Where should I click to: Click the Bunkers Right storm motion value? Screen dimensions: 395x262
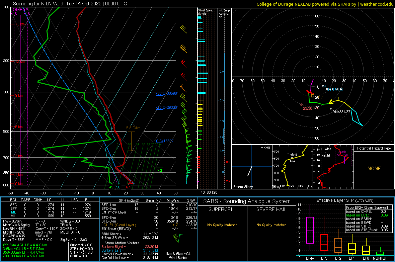click(x=151, y=247)
